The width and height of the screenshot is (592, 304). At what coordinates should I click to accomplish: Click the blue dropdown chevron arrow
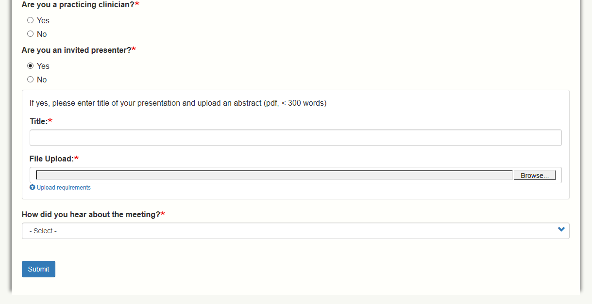(x=561, y=229)
